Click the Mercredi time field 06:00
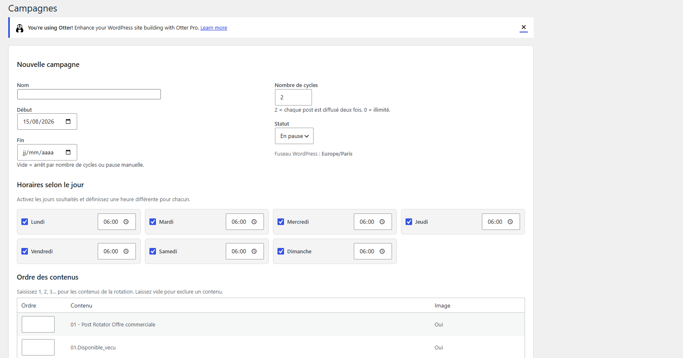The width and height of the screenshot is (683, 358). (373, 222)
